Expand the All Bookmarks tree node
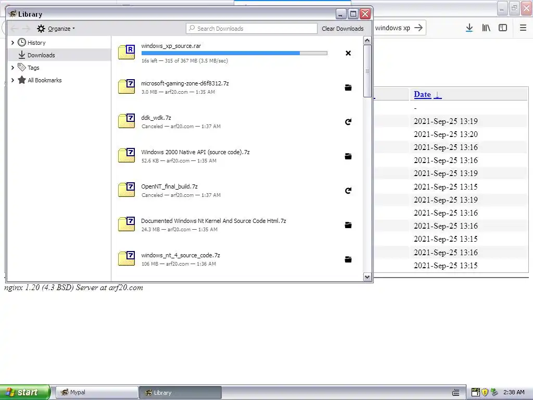 click(12, 80)
